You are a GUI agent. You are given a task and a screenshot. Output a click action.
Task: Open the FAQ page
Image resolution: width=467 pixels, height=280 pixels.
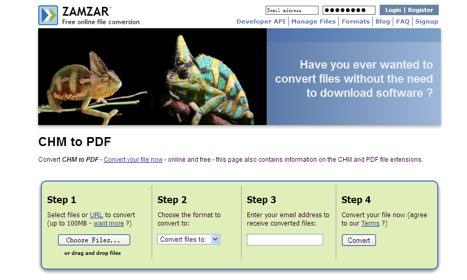click(x=403, y=21)
